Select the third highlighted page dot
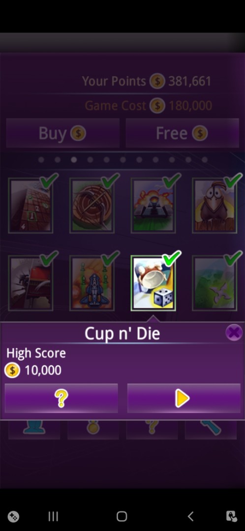245x531 pixels. (x=74, y=159)
